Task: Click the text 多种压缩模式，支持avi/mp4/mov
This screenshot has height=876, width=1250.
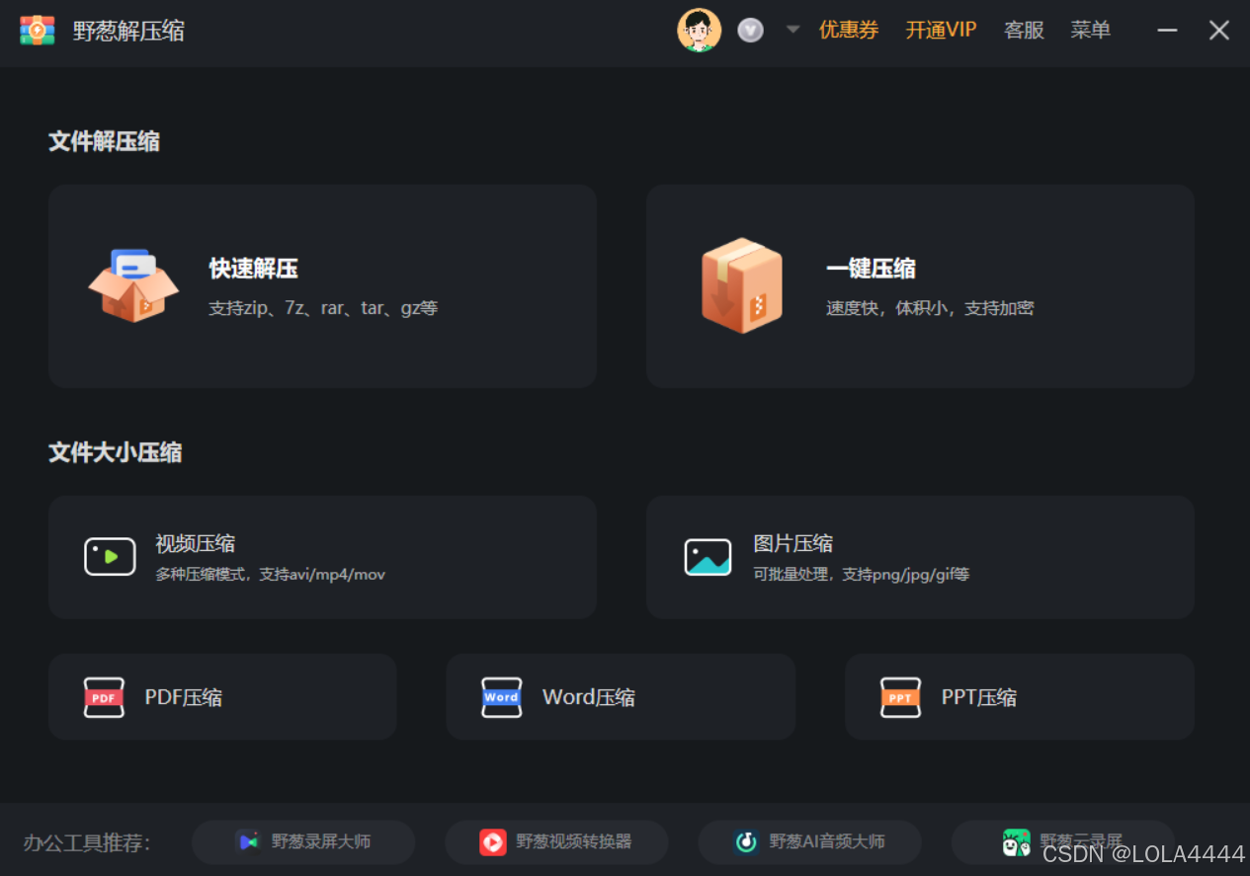Action: click(x=270, y=574)
